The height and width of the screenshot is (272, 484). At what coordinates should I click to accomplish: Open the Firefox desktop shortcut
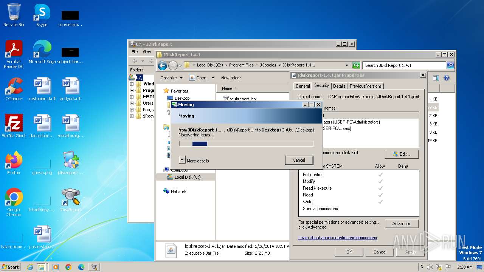(14, 163)
